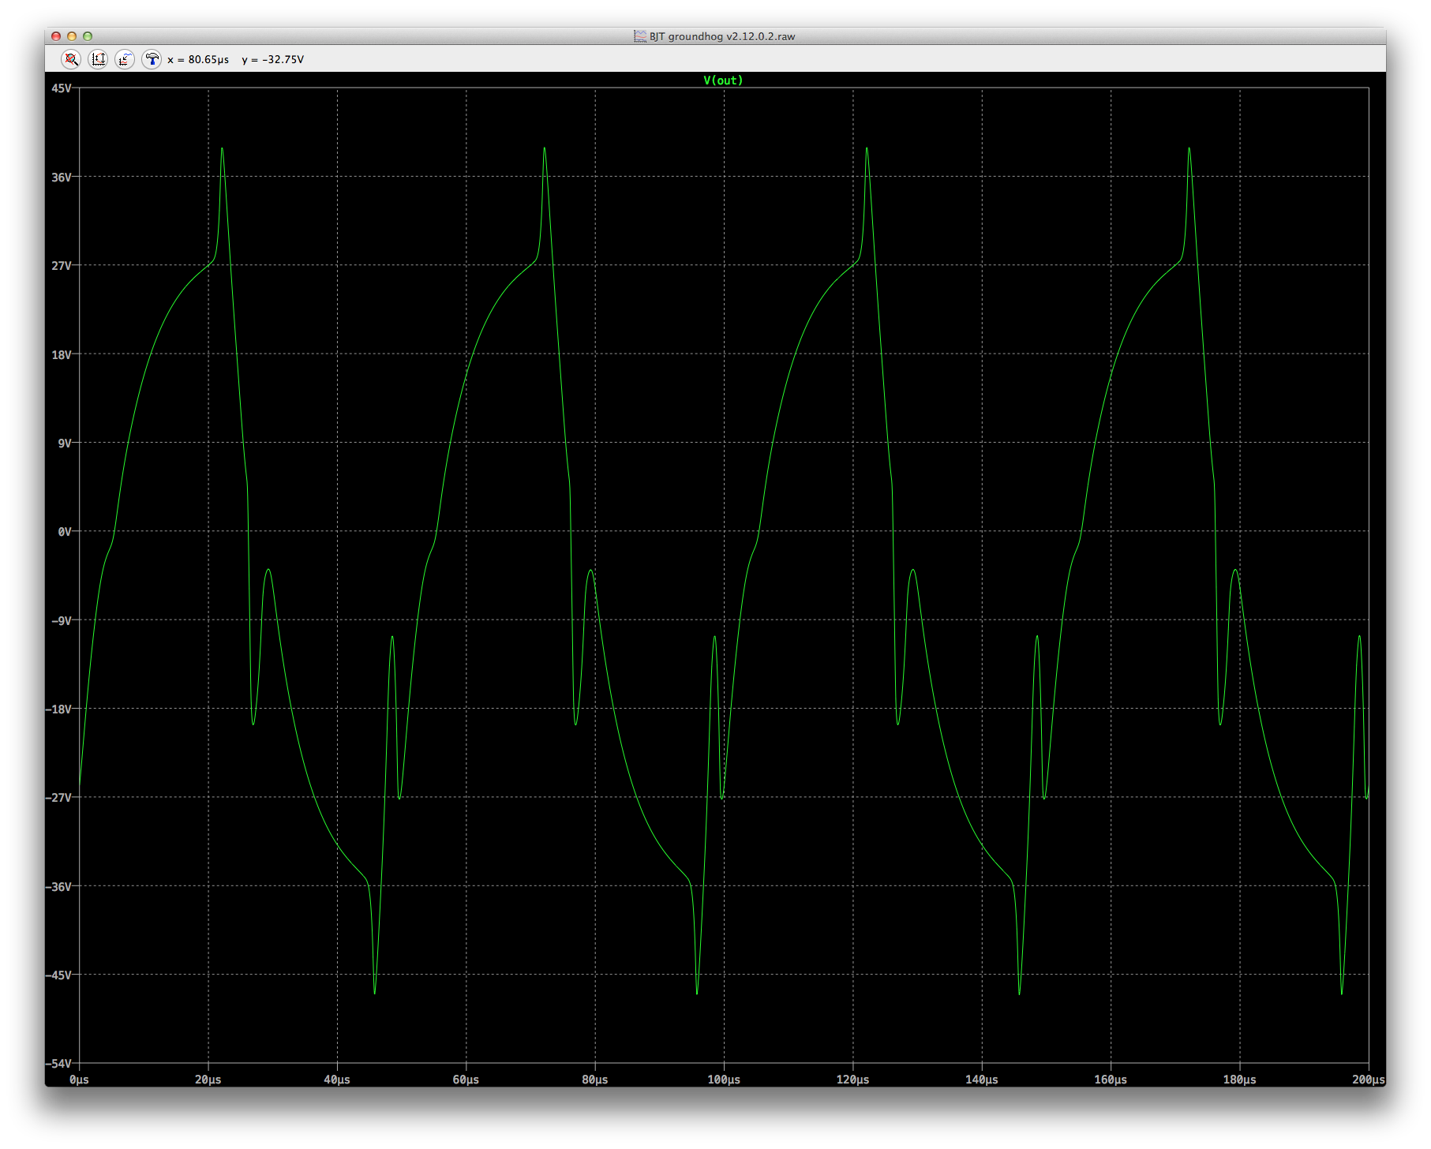
Task: Click the -45V vertical axis label
Action: click(59, 975)
